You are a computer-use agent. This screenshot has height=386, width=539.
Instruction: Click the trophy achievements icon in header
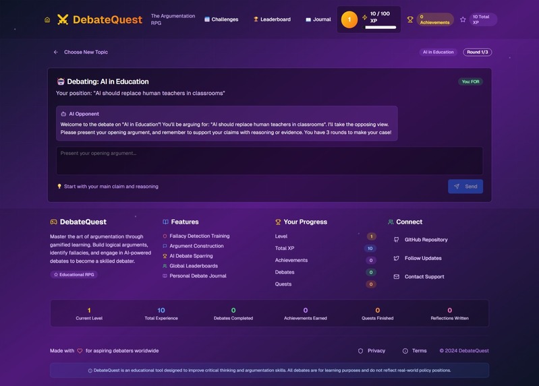410,20
